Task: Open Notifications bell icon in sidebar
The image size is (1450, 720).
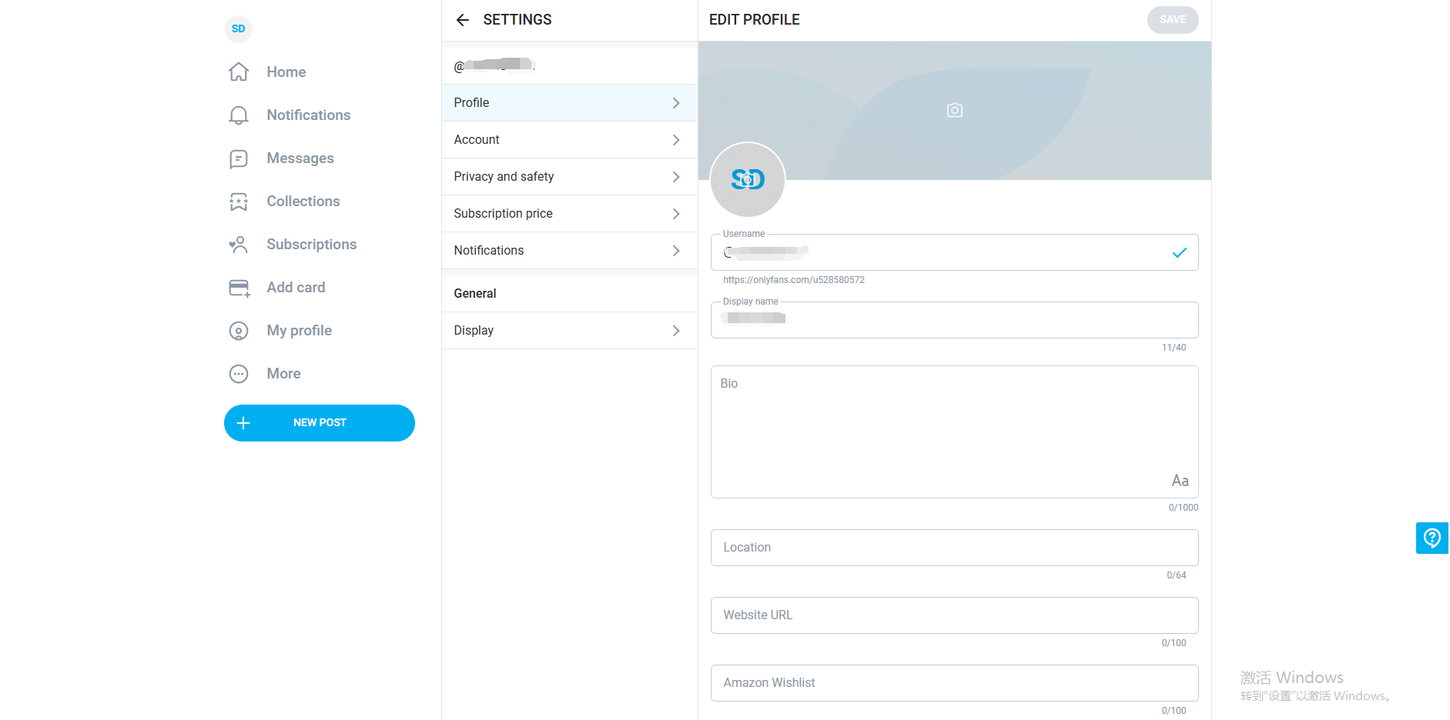Action: 239,115
